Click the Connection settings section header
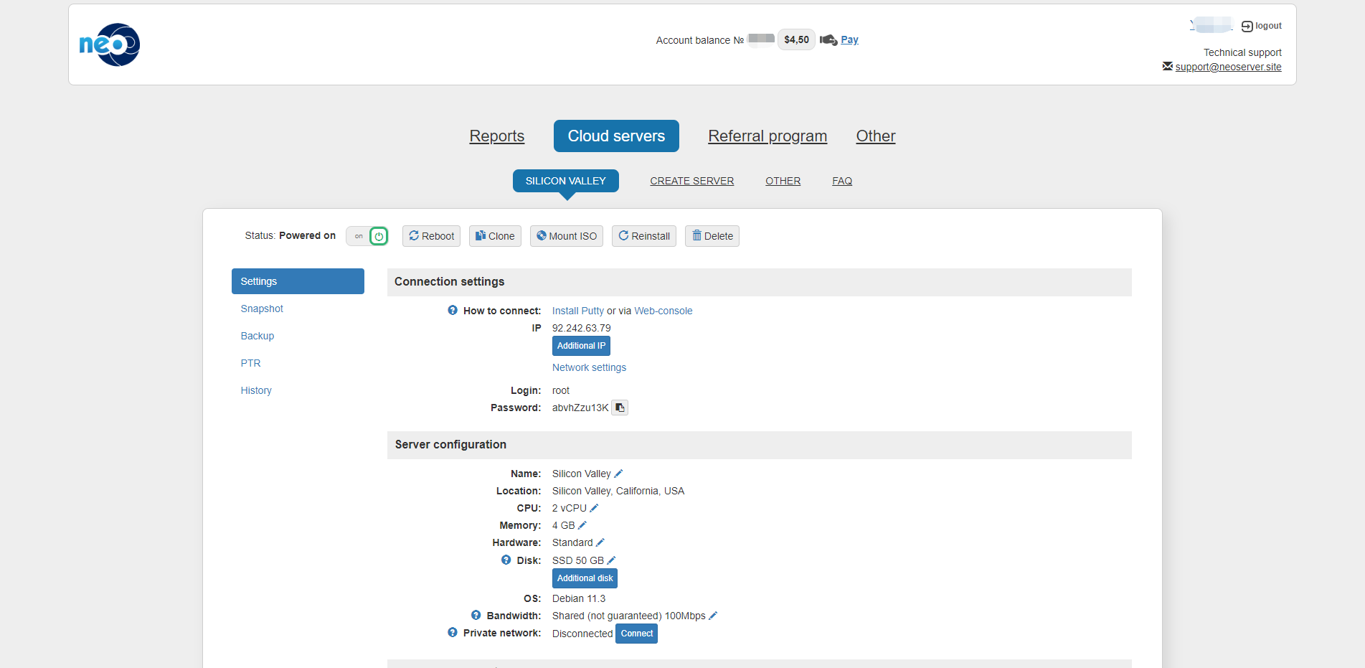Screen dimensions: 1365x668 760,282
